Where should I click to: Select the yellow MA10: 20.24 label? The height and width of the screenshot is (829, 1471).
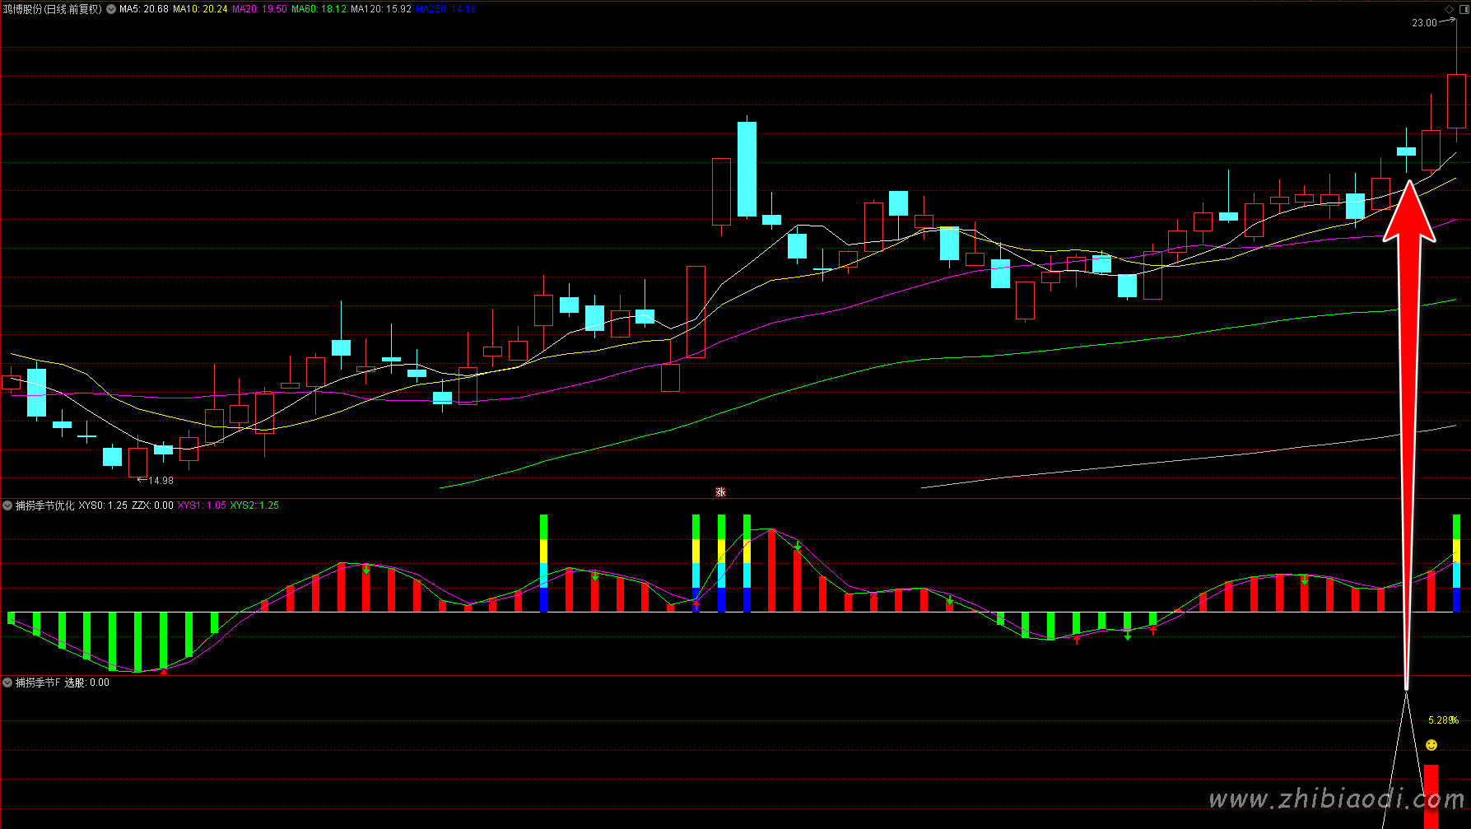pyautogui.click(x=200, y=9)
